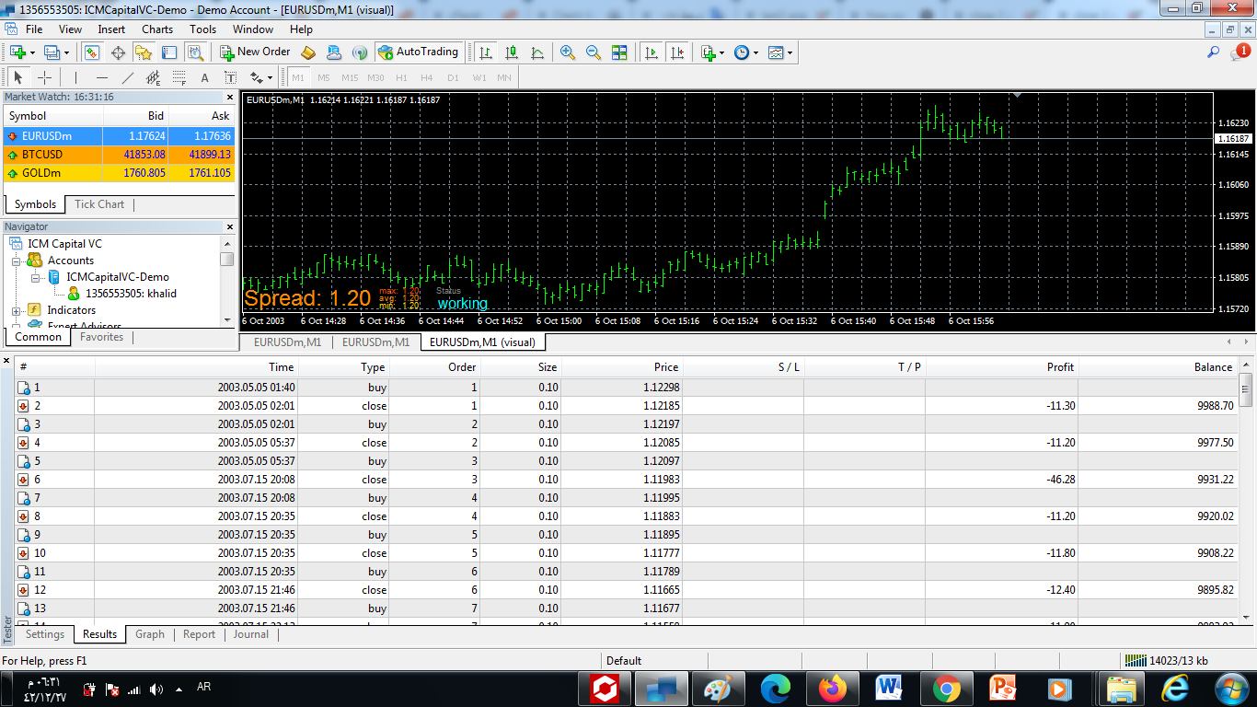Open the Tools menu
The width and height of the screenshot is (1257, 707).
(203, 29)
